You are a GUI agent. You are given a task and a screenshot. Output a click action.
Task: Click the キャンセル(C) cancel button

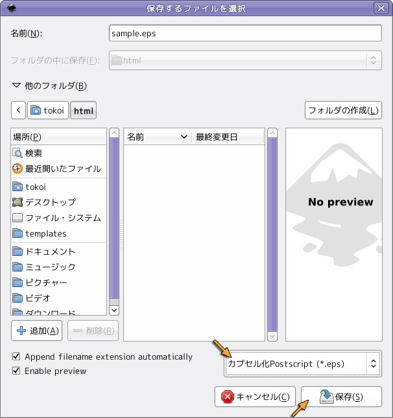coord(256,397)
